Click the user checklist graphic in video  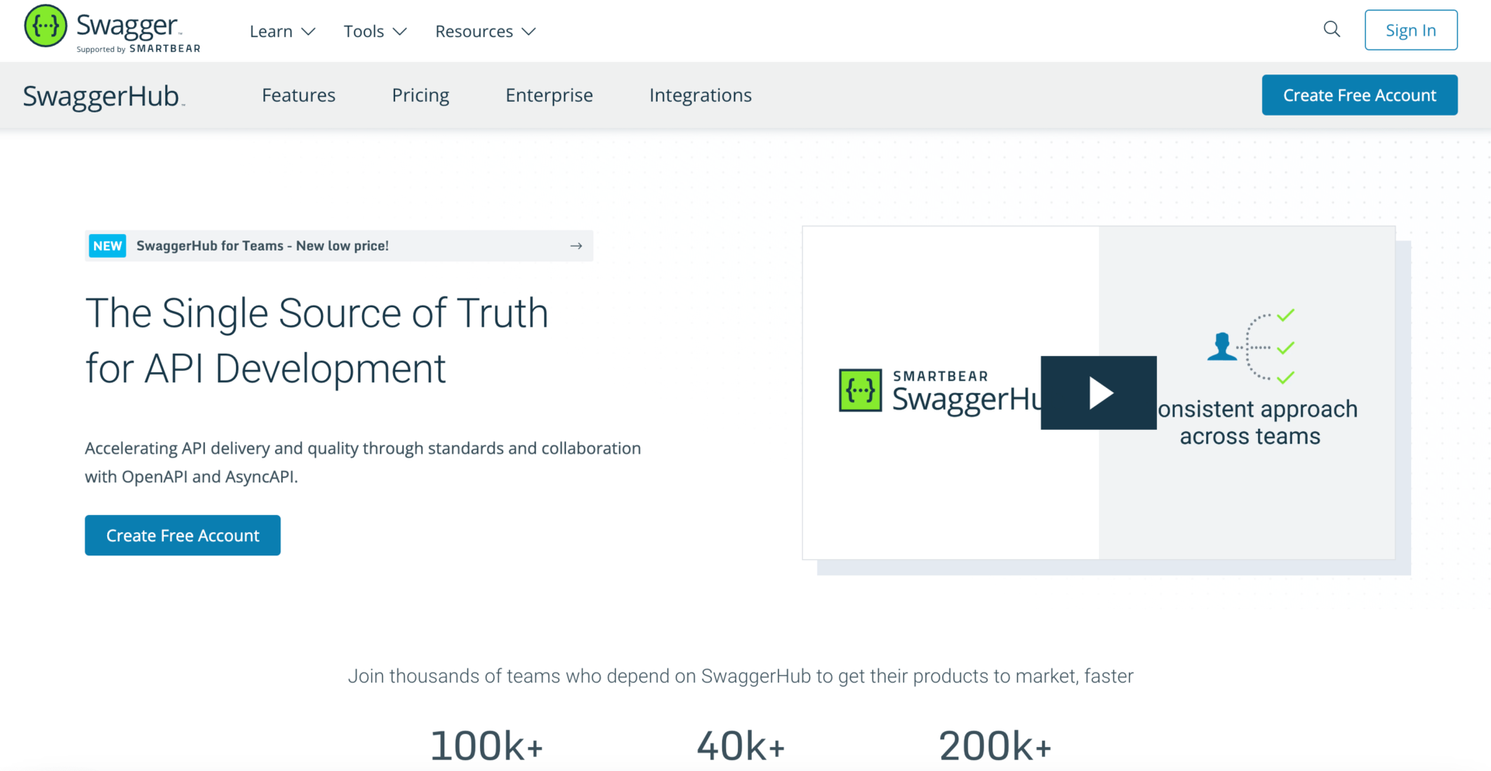1251,347
